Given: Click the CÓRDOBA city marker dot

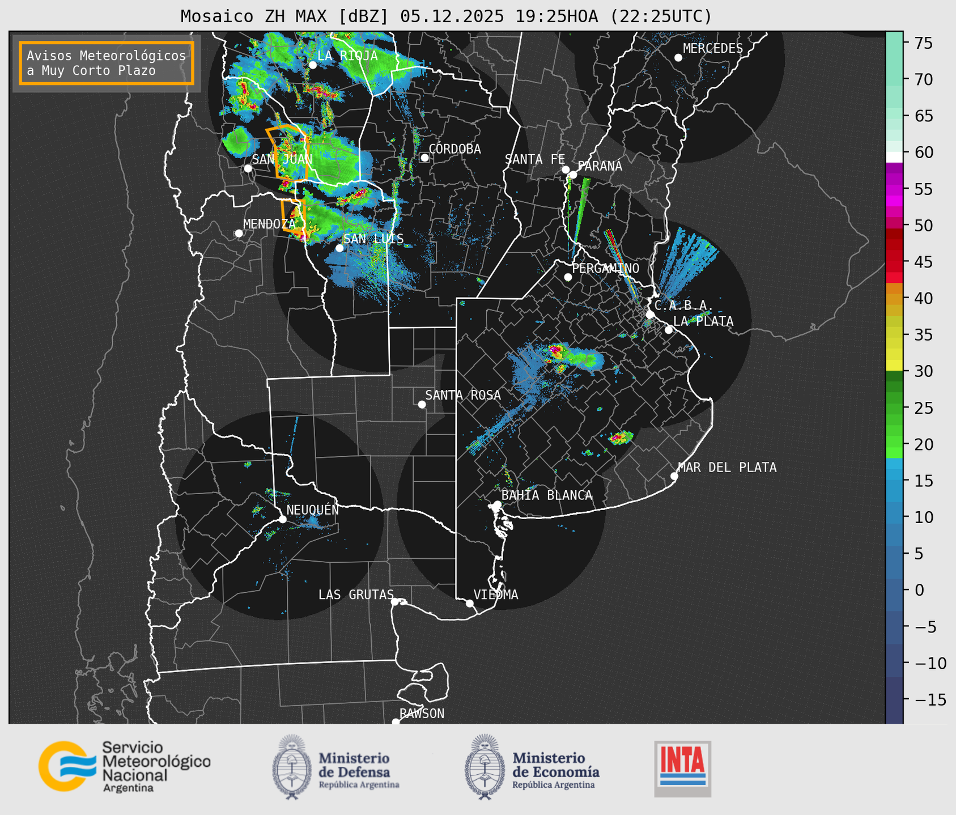Looking at the screenshot, I should click(x=424, y=158).
